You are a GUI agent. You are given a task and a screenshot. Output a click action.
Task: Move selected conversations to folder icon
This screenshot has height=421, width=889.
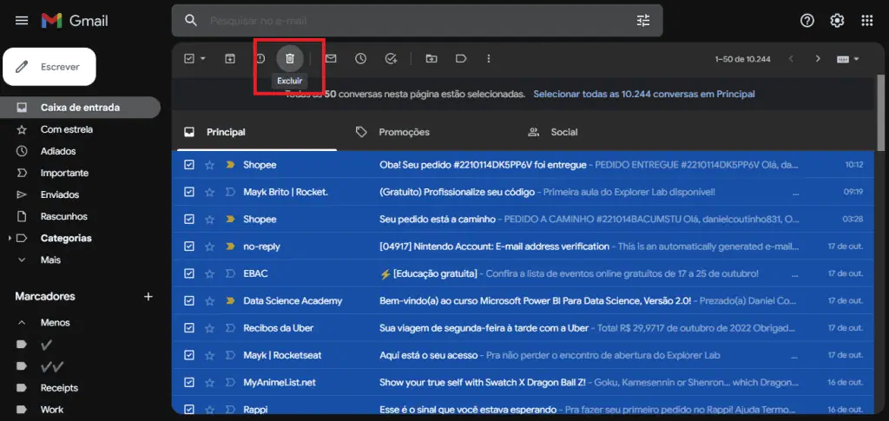tap(431, 58)
